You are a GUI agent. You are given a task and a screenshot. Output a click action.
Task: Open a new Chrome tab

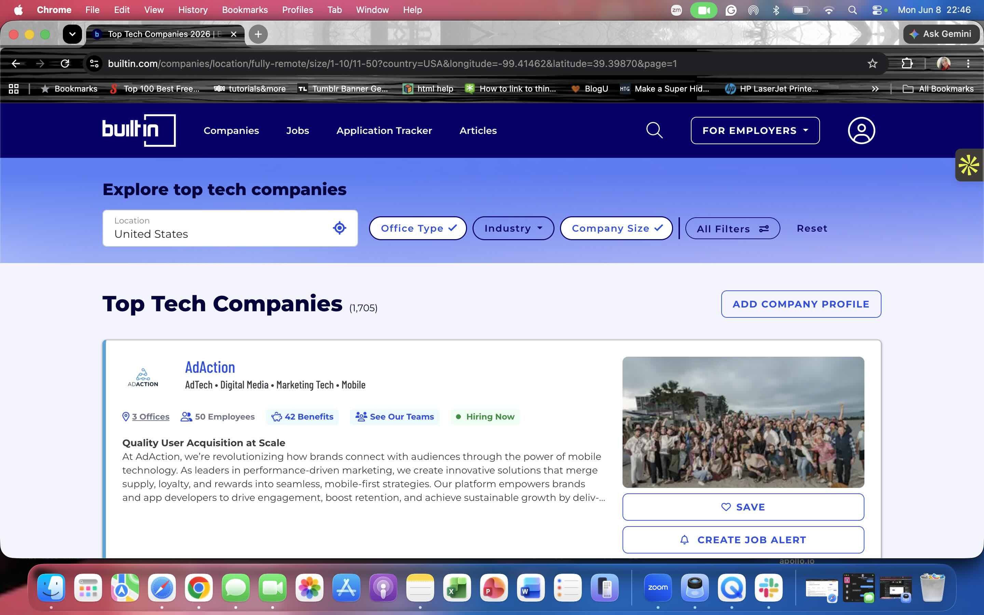click(258, 34)
